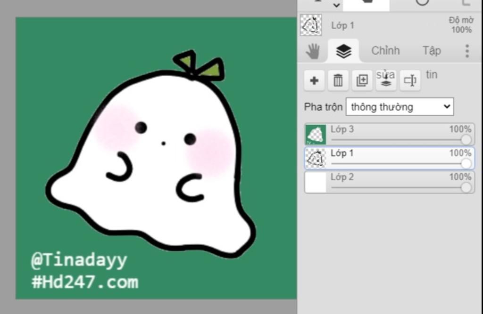483x314 pixels.
Task: Open the three-dot more options menu
Action: click(467, 51)
